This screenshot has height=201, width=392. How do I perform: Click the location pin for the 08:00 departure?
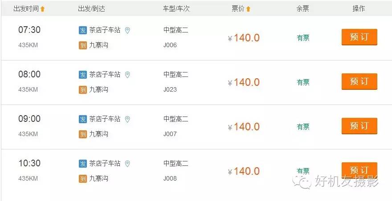pyautogui.click(x=127, y=75)
